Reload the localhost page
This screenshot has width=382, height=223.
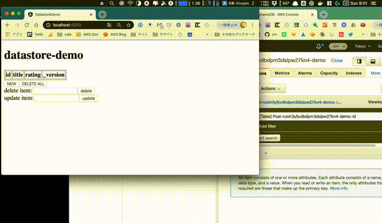click(x=27, y=25)
